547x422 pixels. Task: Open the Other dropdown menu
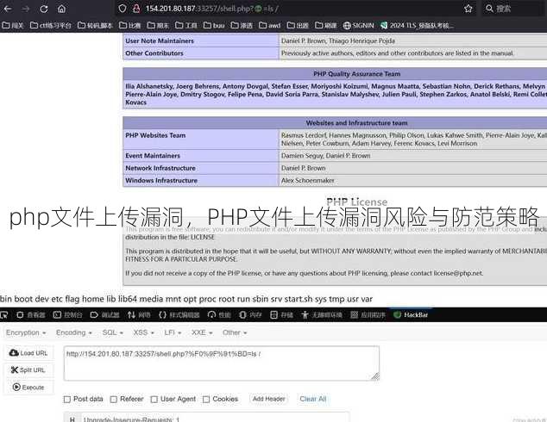(235, 333)
